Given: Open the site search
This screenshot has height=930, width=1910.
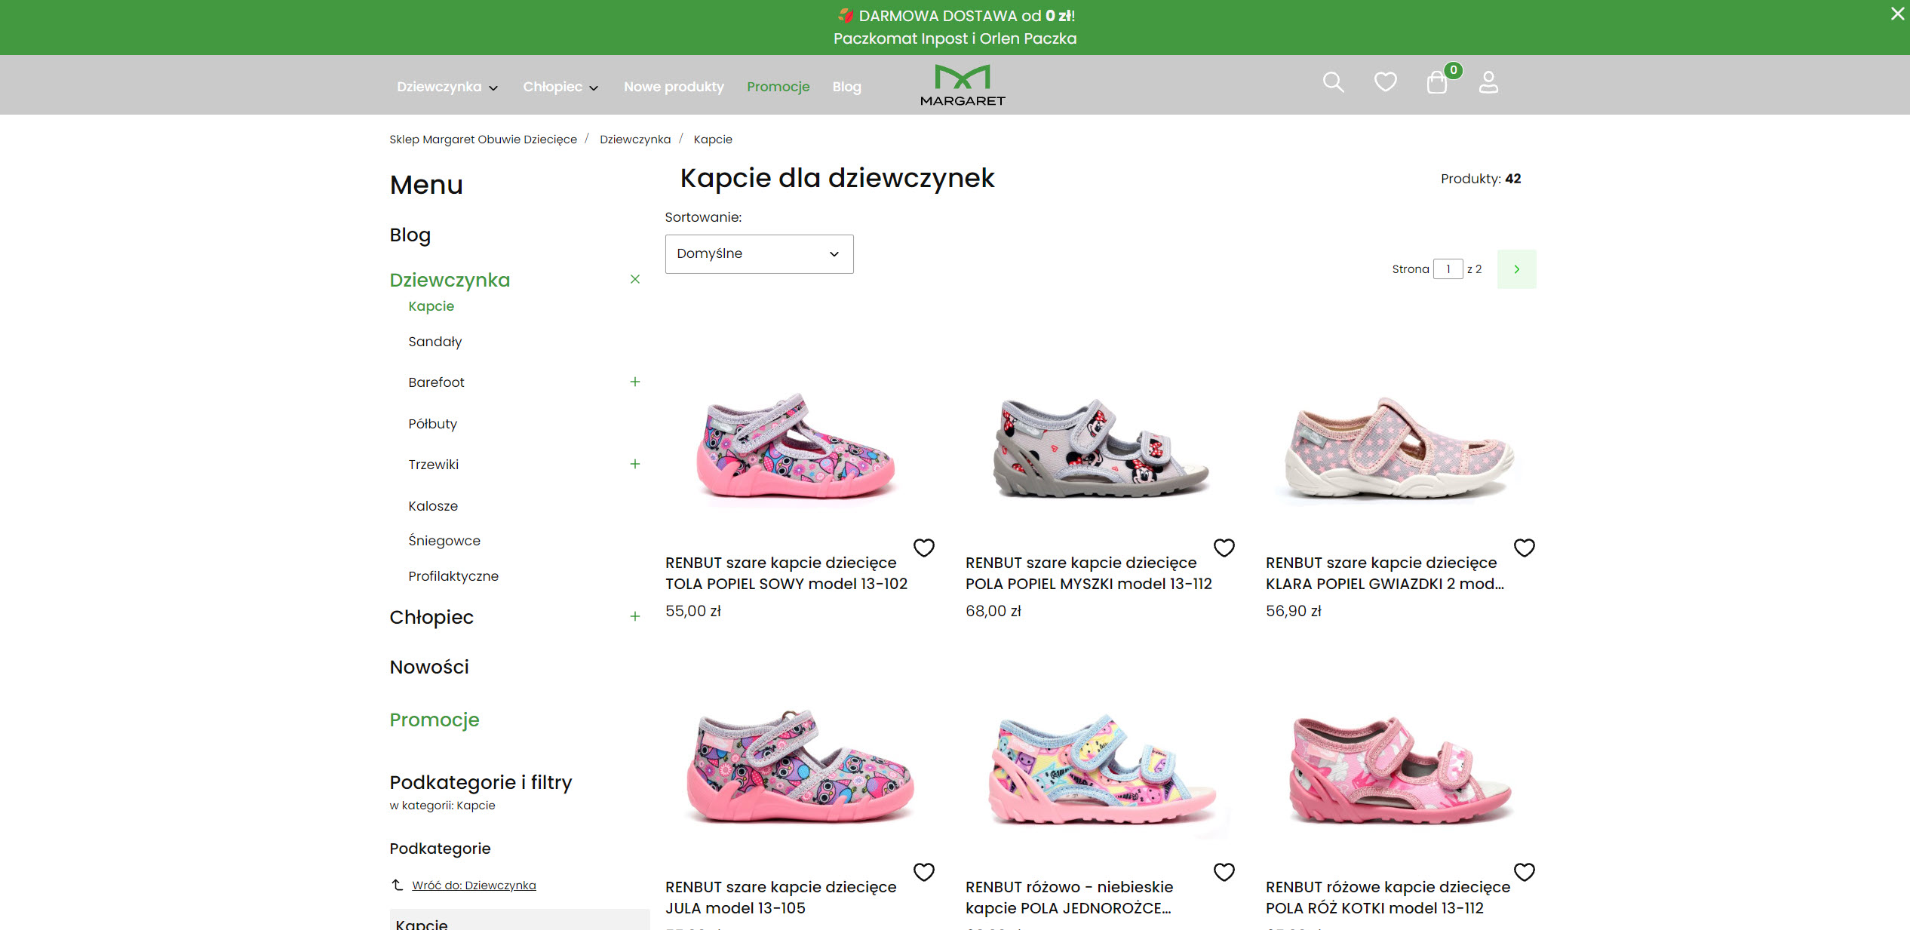Looking at the screenshot, I should [x=1333, y=82].
